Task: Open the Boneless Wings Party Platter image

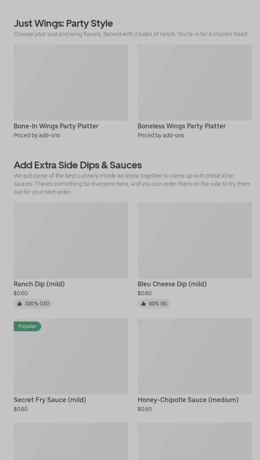Action: 195,82
